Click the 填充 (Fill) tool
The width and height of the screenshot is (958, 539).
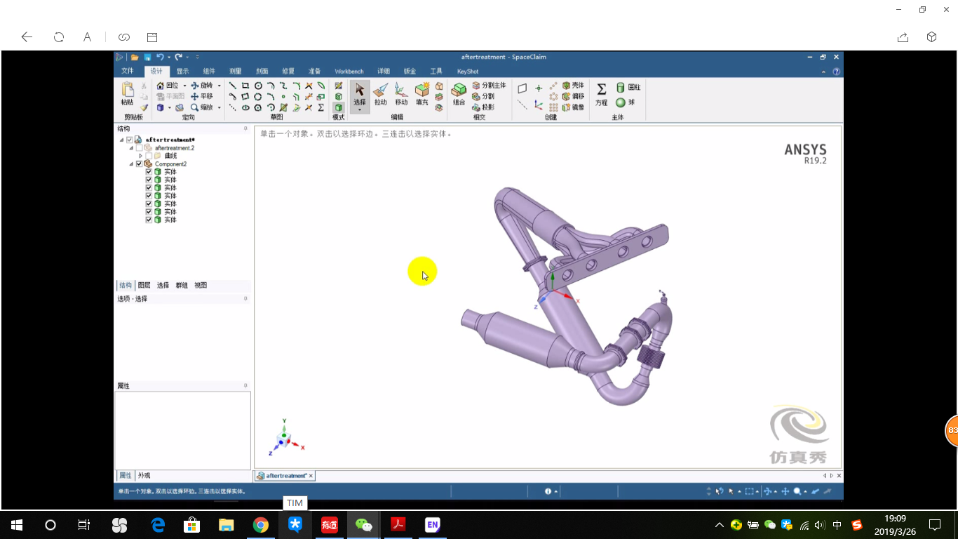422,93
